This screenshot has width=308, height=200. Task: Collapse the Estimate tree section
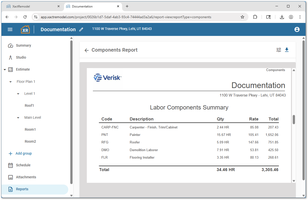(x=5, y=69)
